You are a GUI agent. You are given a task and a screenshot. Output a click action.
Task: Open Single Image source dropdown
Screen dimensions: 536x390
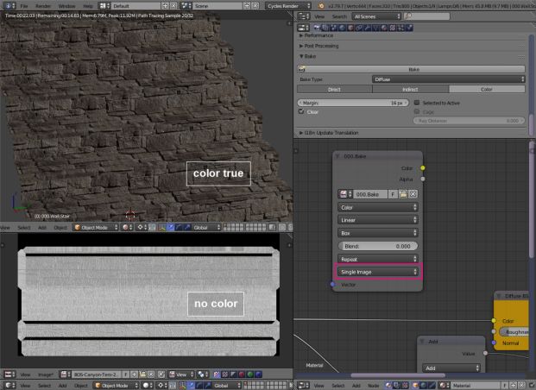tap(378, 272)
